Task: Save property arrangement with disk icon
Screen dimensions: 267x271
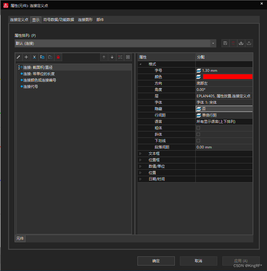Action: point(225,43)
